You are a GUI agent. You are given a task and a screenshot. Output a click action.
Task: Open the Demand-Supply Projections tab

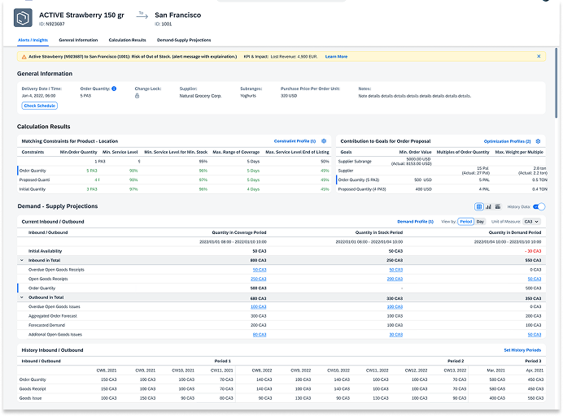184,40
